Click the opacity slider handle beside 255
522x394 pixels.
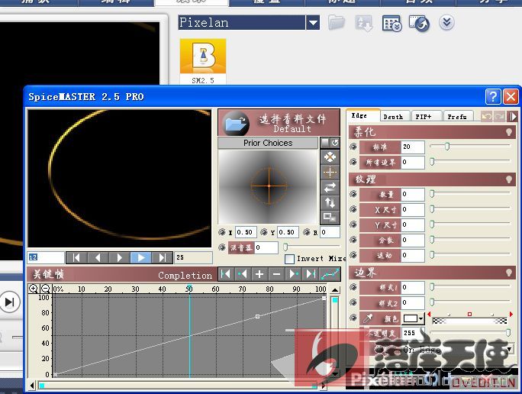click(508, 332)
